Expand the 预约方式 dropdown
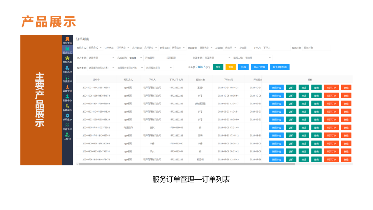 point(95,48)
